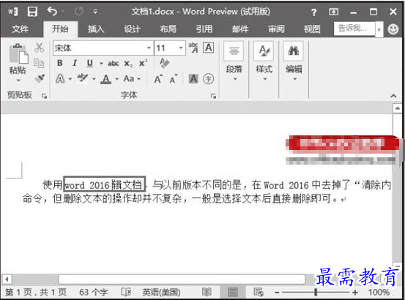The image size is (405, 300).
Task: Switch to the 视图 tab
Action: (312, 29)
